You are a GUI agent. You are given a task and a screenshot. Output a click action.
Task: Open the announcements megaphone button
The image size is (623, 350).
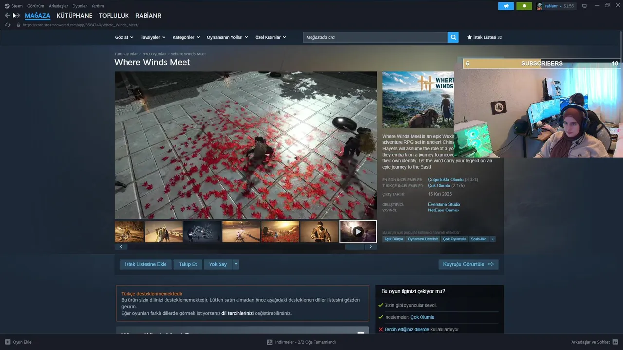506,6
